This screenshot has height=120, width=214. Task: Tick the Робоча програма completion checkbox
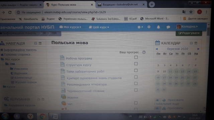[136, 57]
